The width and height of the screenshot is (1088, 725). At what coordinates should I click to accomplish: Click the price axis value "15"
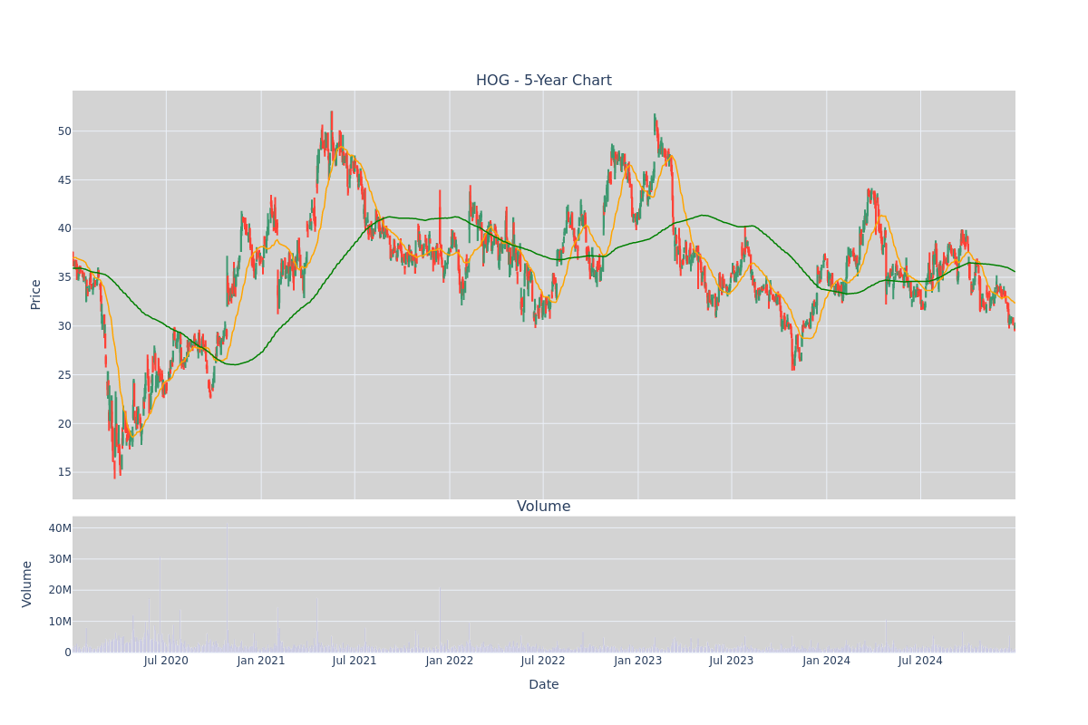(x=64, y=472)
